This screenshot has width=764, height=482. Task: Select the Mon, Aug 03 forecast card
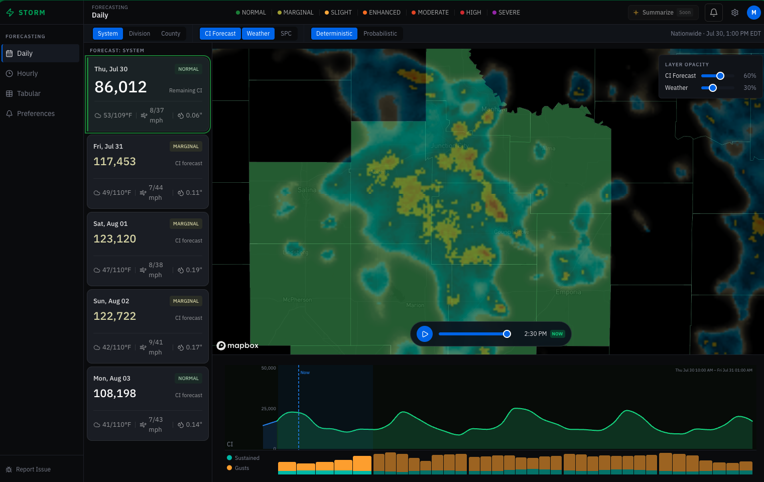coord(148,404)
